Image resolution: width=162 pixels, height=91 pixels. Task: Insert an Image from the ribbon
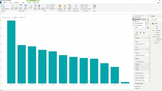coord(52,7)
